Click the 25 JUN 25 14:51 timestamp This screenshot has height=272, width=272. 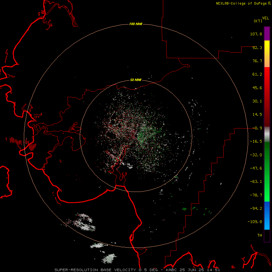click(x=200, y=270)
